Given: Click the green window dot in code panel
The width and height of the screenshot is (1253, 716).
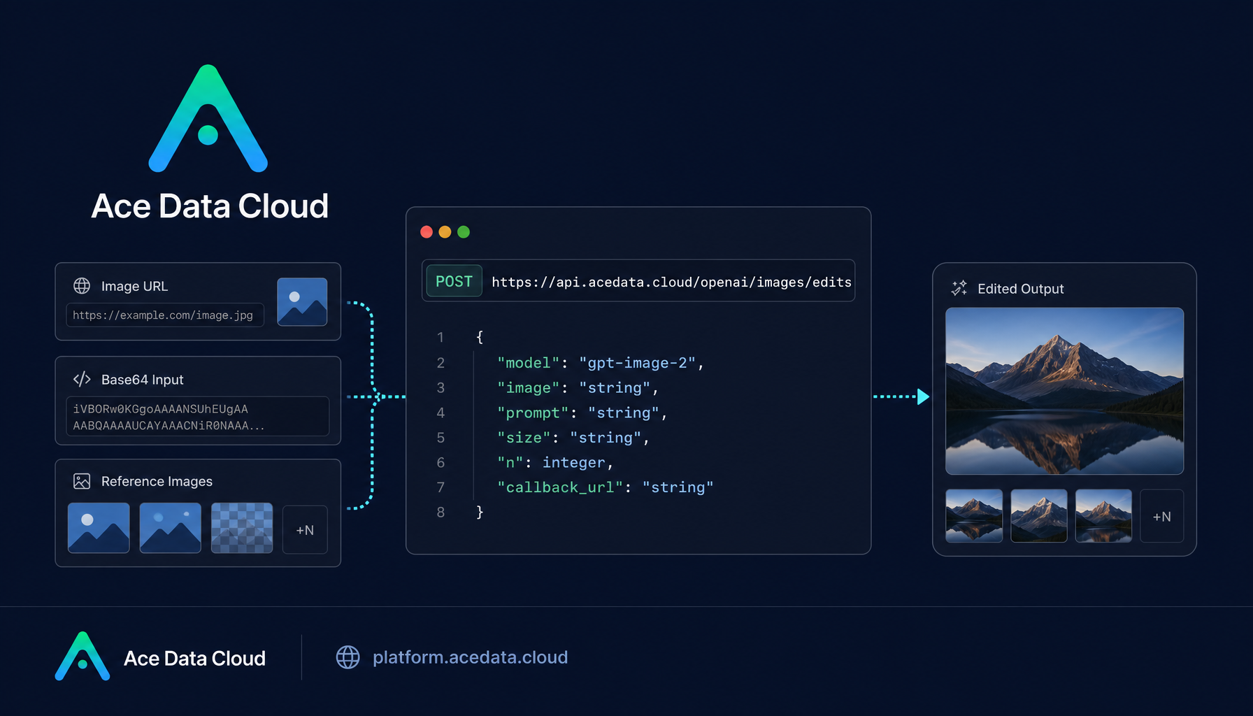Looking at the screenshot, I should coord(464,232).
